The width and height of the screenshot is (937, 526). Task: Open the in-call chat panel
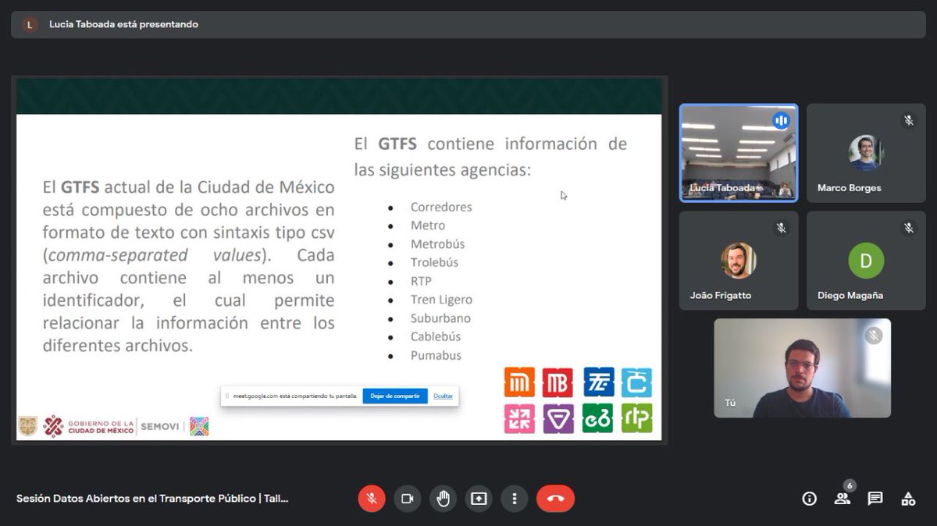pyautogui.click(x=875, y=499)
